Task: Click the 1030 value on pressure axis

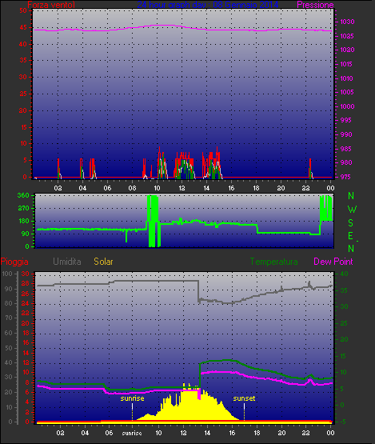Action: click(x=347, y=22)
